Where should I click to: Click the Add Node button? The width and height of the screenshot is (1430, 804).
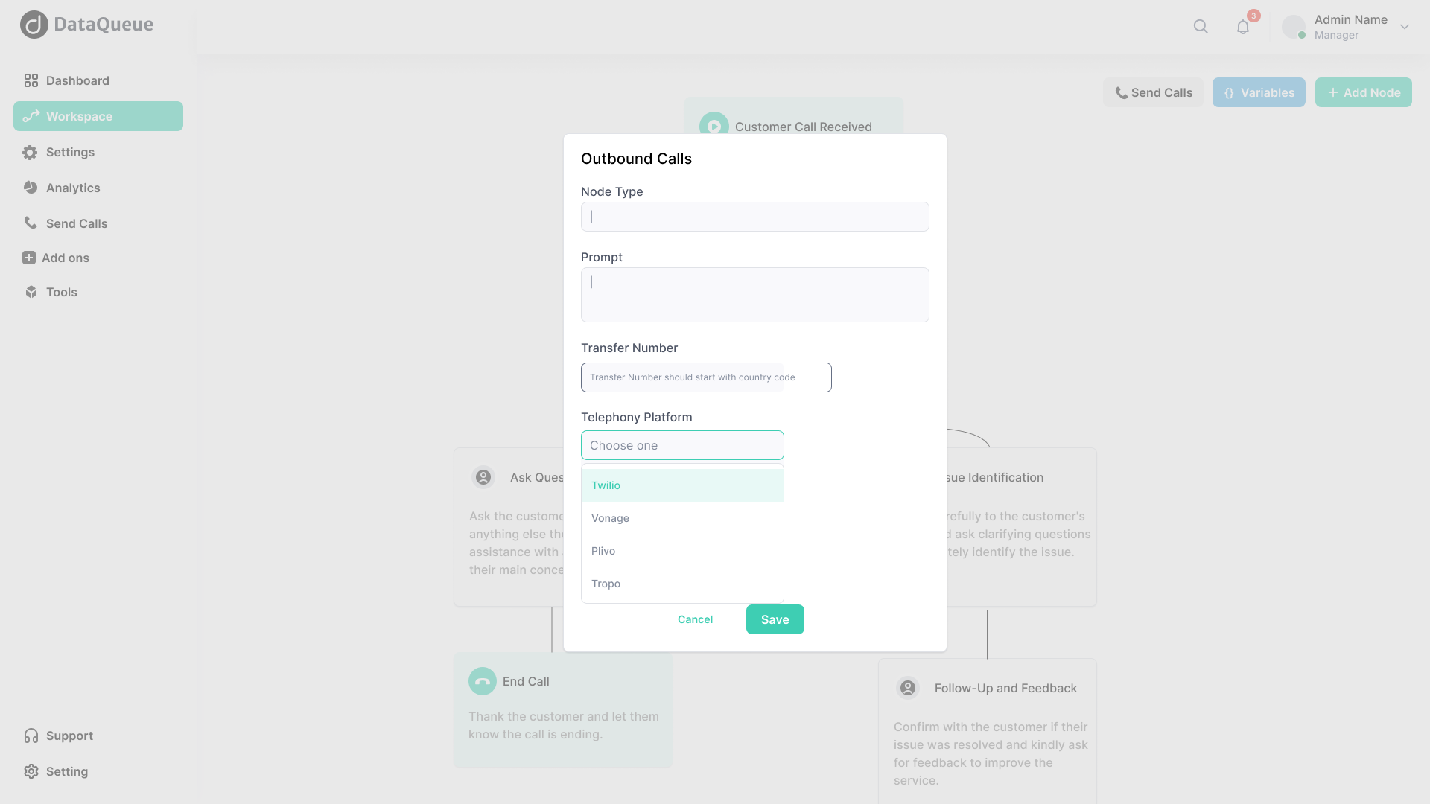tap(1363, 92)
